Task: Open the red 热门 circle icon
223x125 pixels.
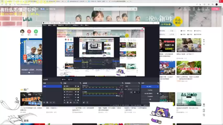Action: 29,31
